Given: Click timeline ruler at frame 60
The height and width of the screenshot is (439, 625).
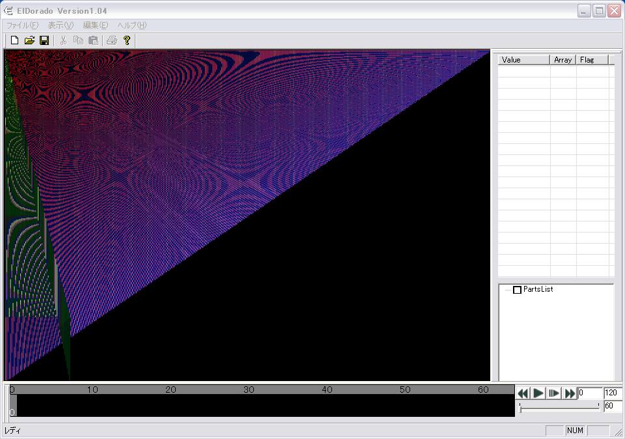Looking at the screenshot, I should pyautogui.click(x=483, y=389).
